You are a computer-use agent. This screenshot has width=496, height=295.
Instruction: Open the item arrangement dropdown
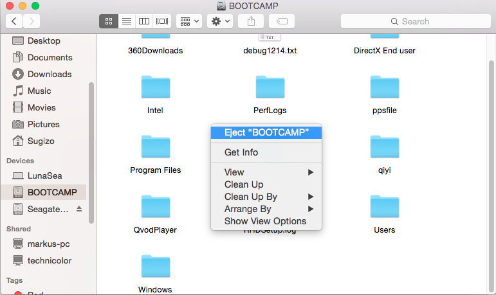[189, 21]
